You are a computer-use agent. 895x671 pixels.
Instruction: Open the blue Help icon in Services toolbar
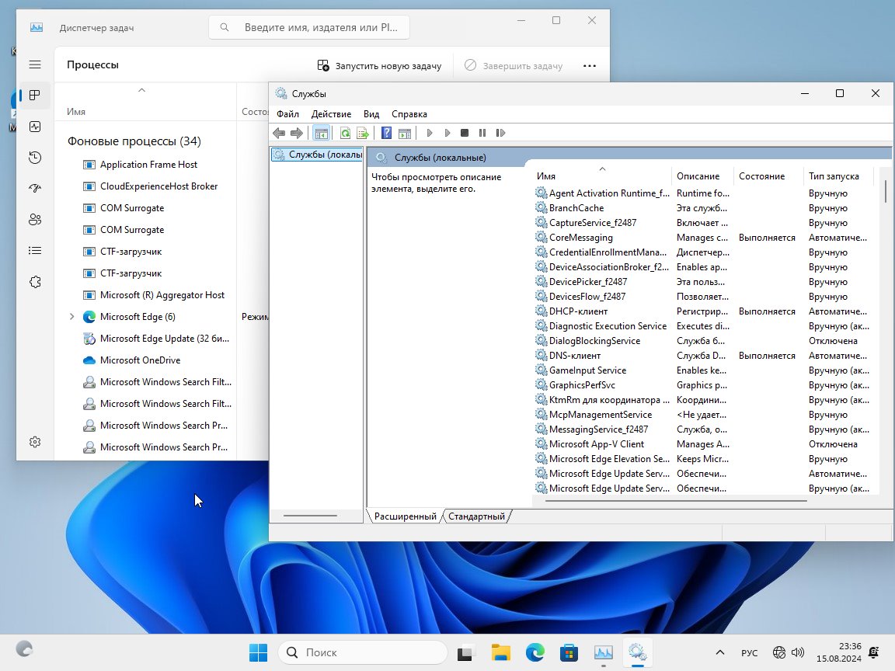click(x=386, y=134)
